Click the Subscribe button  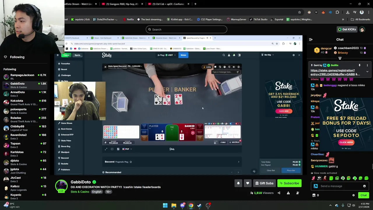pos(289,183)
